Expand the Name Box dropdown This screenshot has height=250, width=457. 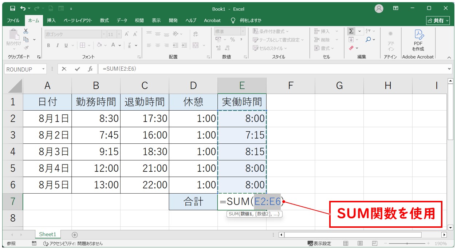point(44,69)
